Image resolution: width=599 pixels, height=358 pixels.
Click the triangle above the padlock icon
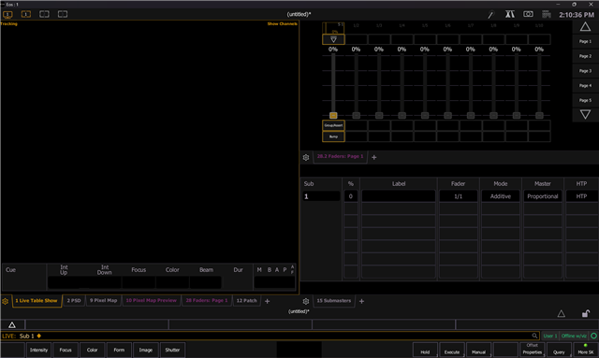click(562, 314)
